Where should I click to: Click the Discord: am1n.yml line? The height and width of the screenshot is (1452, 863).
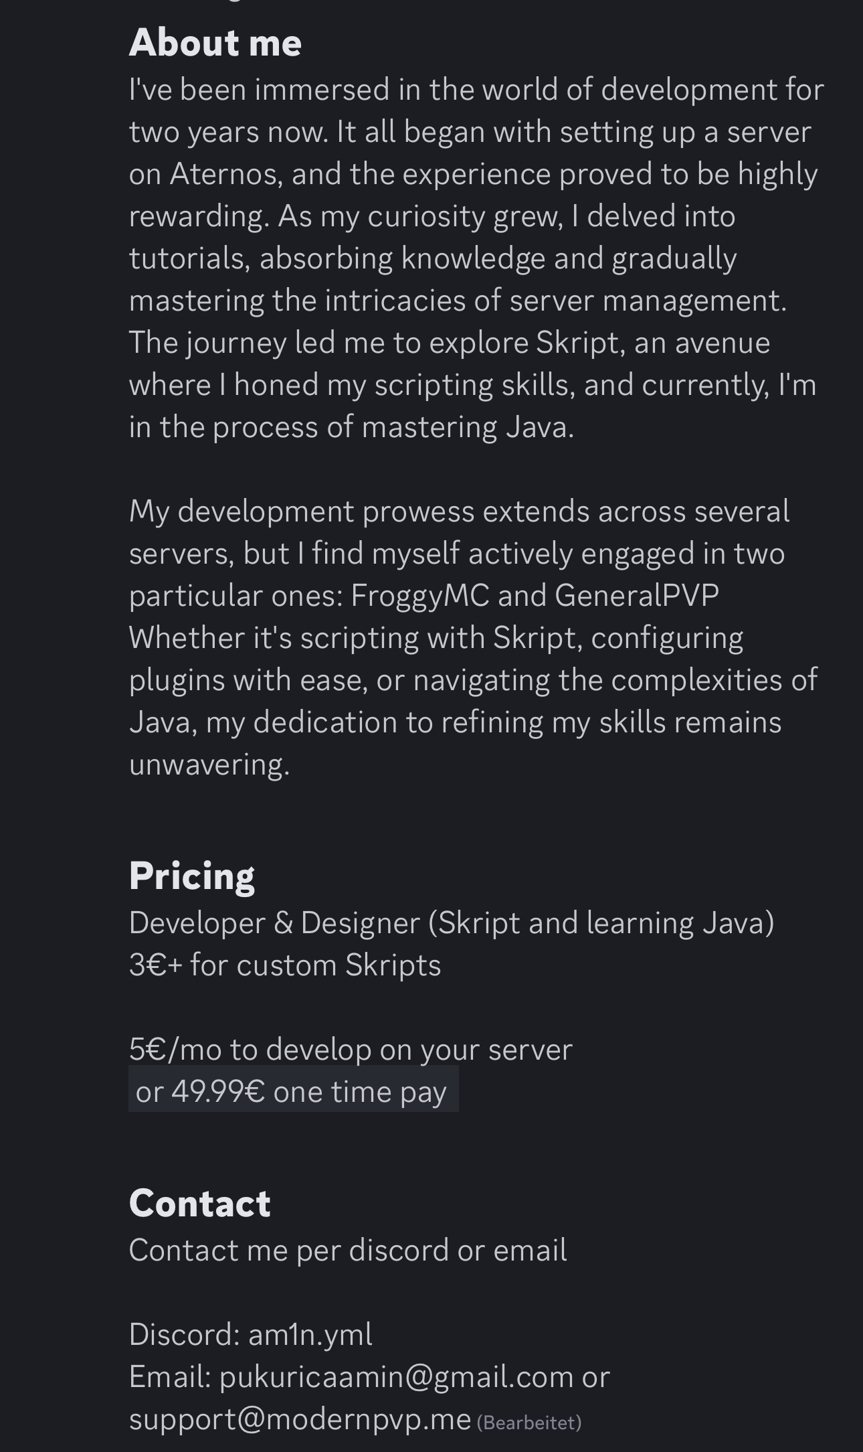coord(250,1334)
